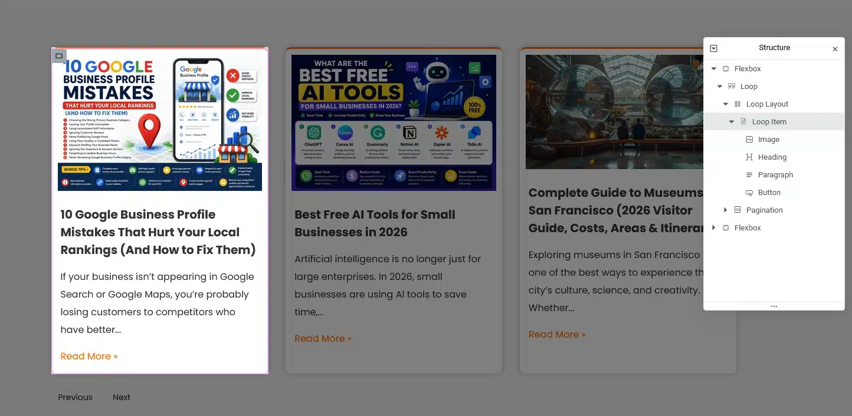The height and width of the screenshot is (416, 852).
Task: Click the Google Business Profile Mistakes thumbnail
Action: [x=160, y=123]
